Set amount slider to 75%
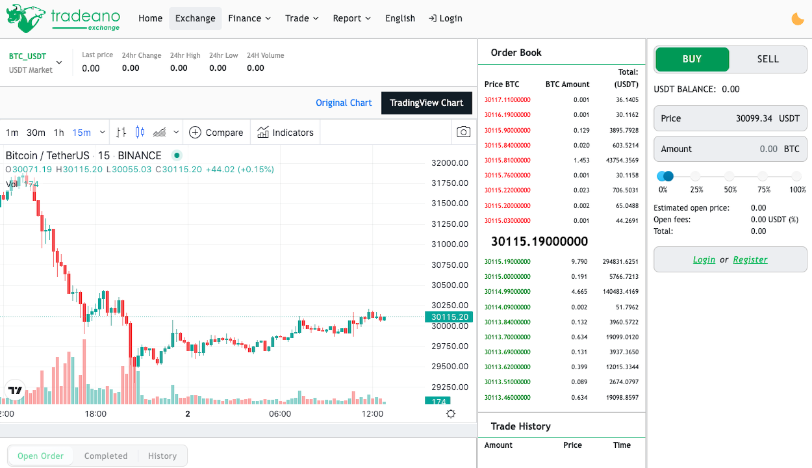 [763, 176]
